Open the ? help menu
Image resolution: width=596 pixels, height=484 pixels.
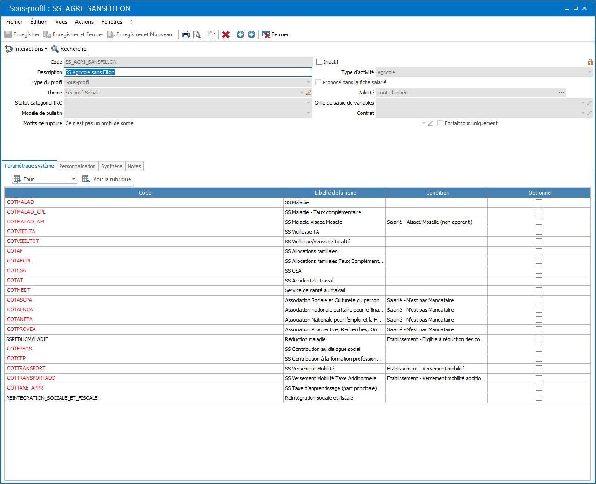pyautogui.click(x=131, y=22)
